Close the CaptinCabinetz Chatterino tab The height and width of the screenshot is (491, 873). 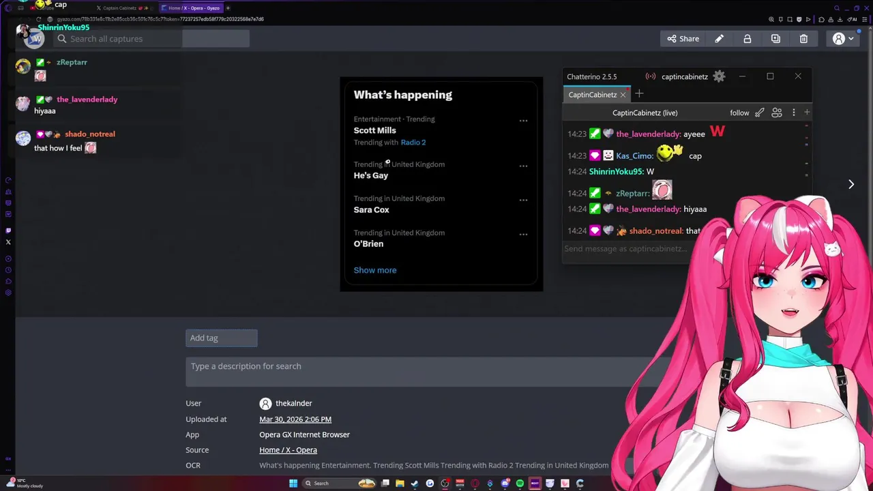tap(623, 95)
